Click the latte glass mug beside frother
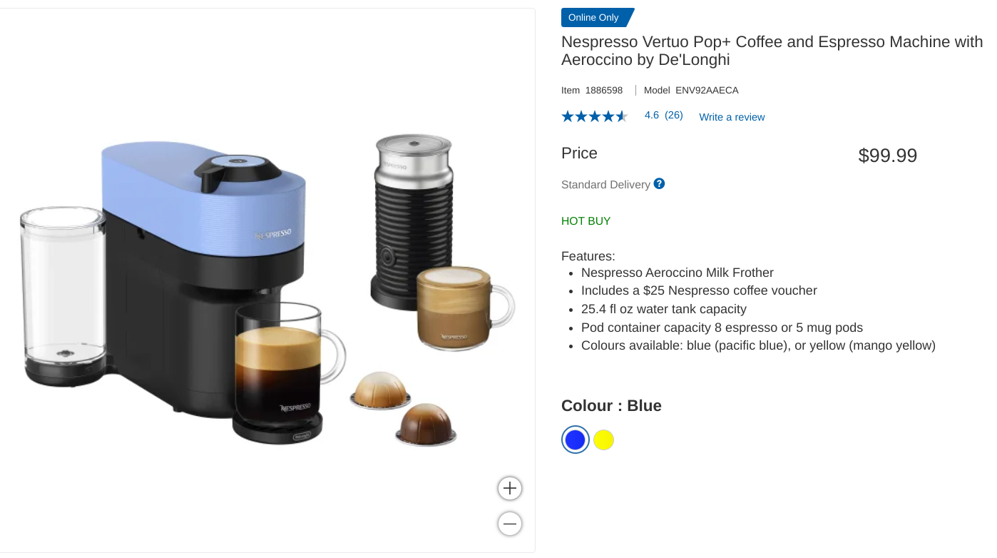The image size is (997, 558). coord(464,308)
